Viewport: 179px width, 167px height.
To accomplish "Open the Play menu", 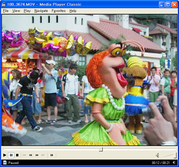I will (27, 11).
